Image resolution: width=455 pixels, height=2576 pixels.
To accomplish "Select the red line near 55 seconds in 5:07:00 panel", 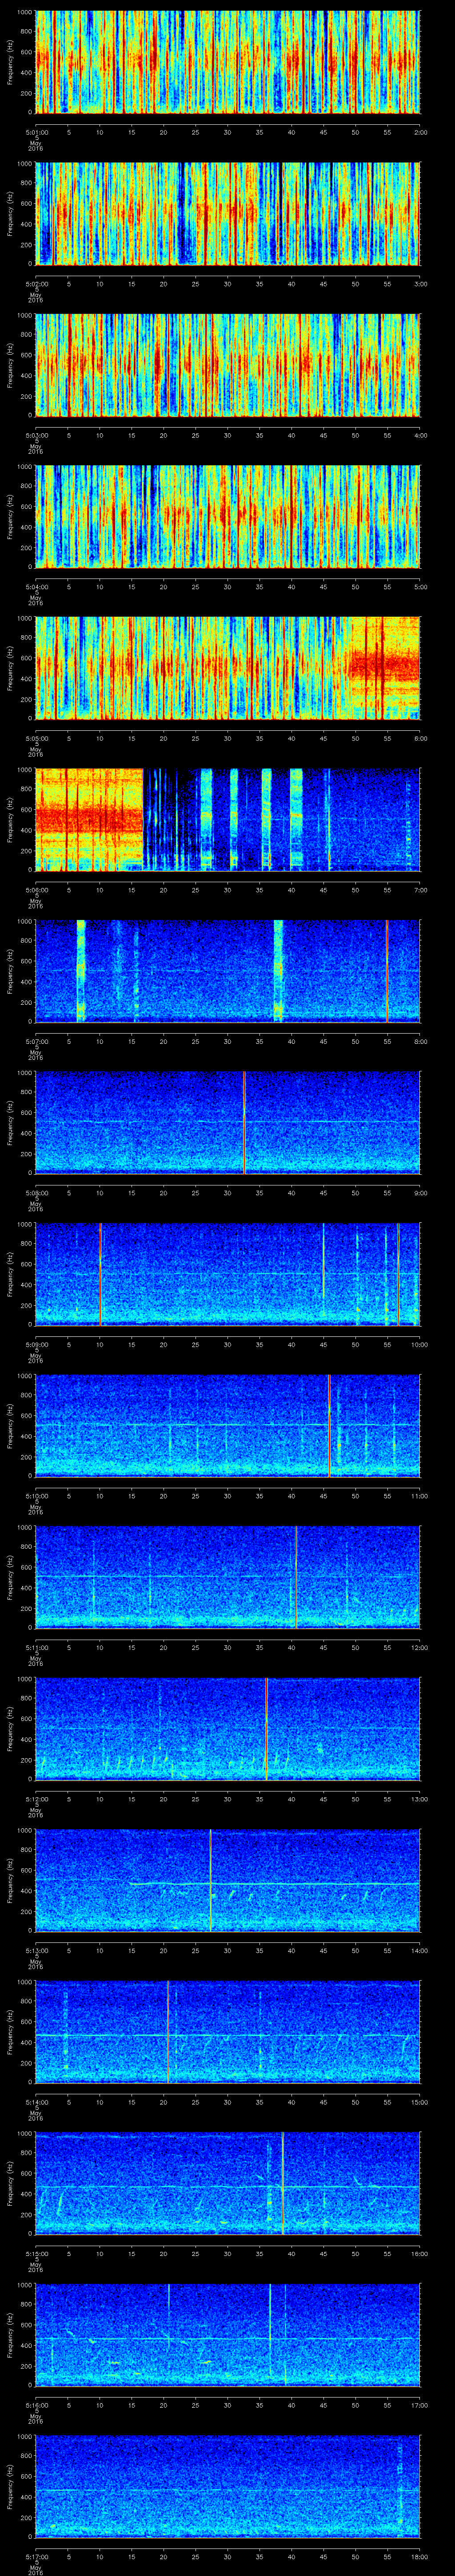I will (x=387, y=971).
